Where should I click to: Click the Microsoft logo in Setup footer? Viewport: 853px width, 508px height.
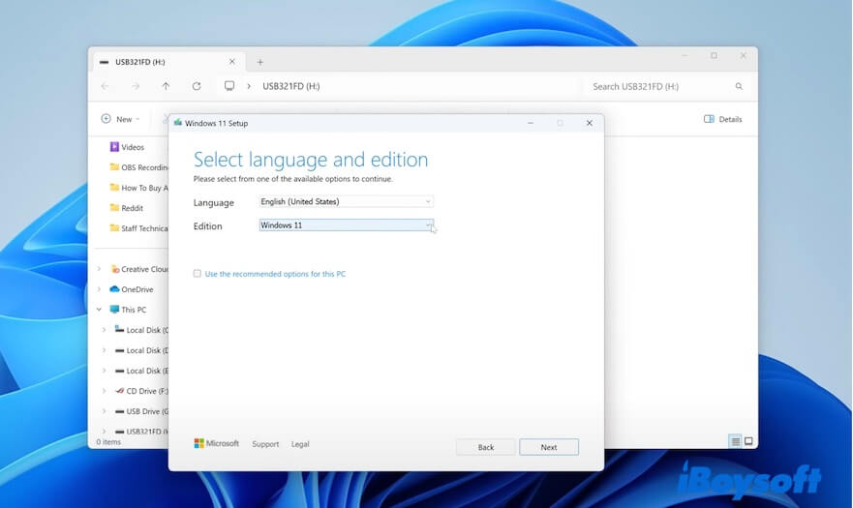[217, 443]
